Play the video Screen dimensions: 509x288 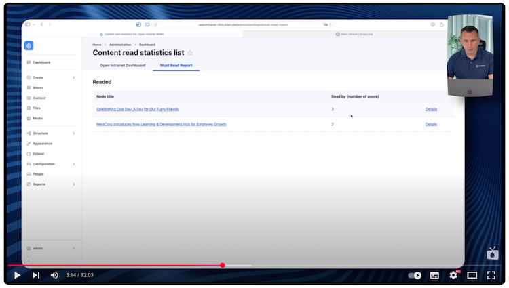click(x=17, y=275)
